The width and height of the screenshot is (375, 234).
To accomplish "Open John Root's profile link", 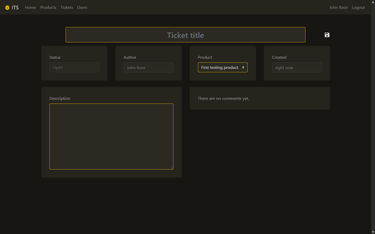I will point(338,8).
